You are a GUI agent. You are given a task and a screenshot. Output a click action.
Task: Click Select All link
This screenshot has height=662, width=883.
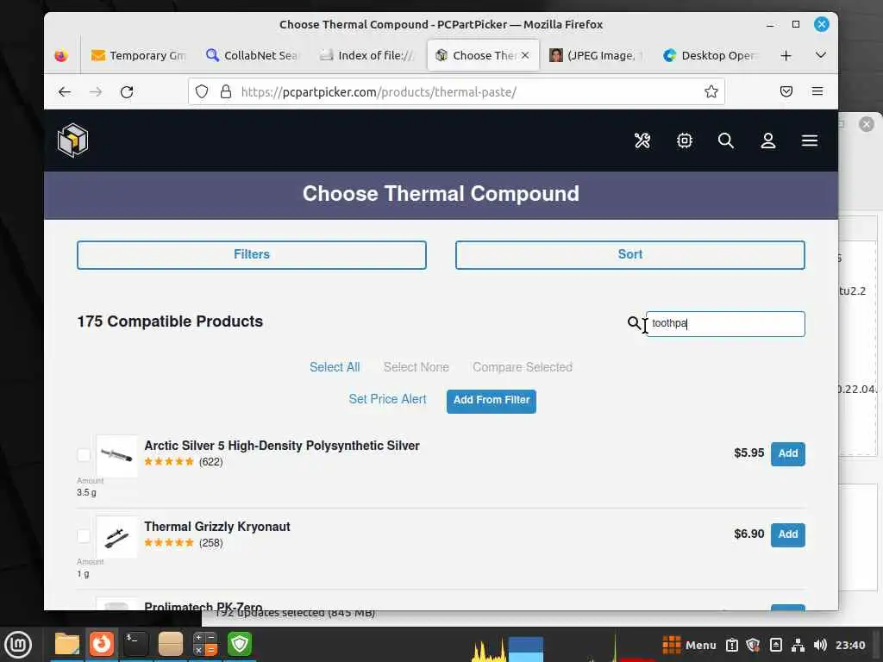click(335, 367)
